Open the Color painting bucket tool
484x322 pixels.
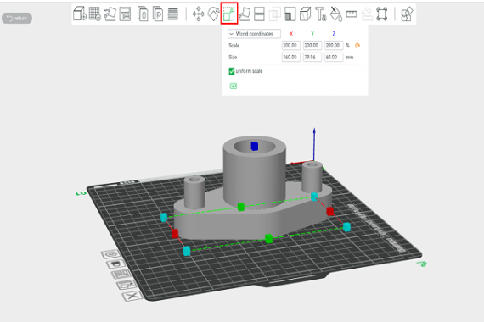(336, 14)
